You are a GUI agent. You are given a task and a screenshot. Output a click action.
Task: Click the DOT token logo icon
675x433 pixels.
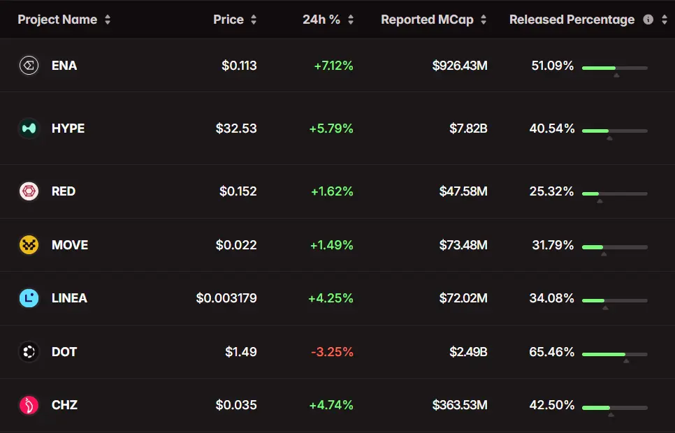point(29,352)
